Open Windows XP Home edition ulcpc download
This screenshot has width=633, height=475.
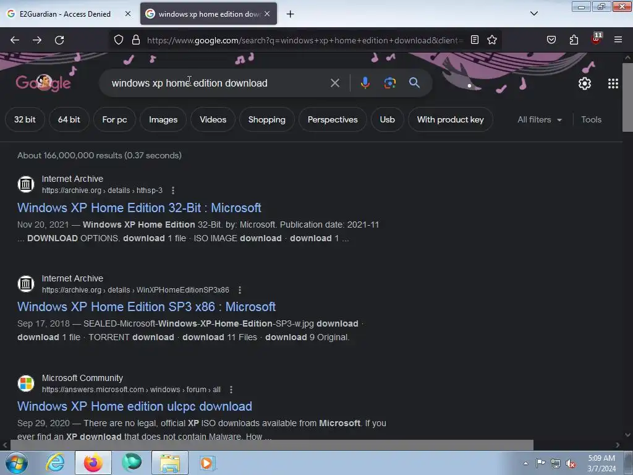click(134, 406)
